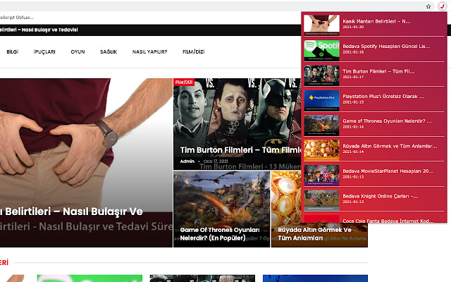451x282 pixels.
Task: Click the 2021-01-15 date in popup
Action: 353,102
